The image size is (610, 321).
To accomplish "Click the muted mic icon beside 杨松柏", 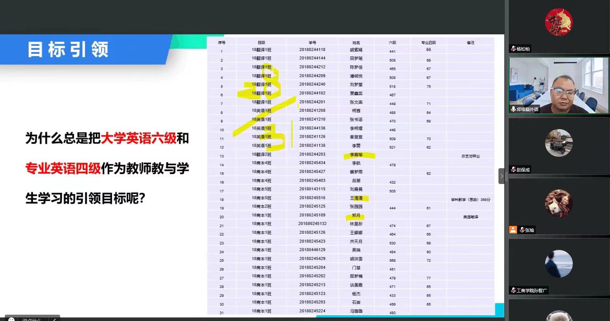I will coord(513,49).
